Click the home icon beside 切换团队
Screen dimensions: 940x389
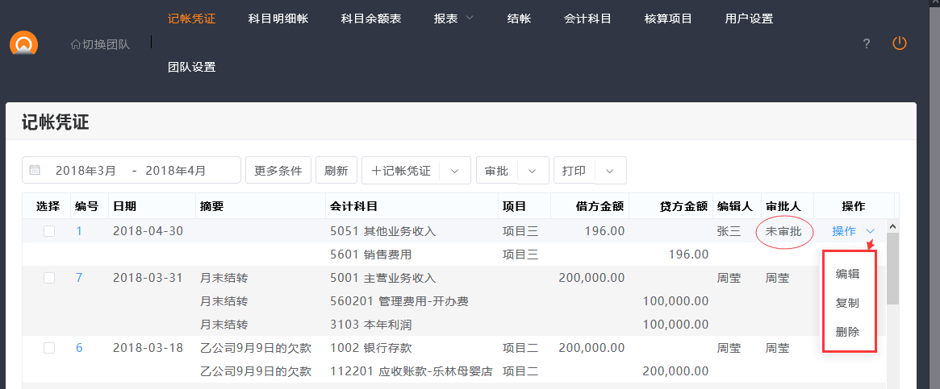click(x=76, y=44)
